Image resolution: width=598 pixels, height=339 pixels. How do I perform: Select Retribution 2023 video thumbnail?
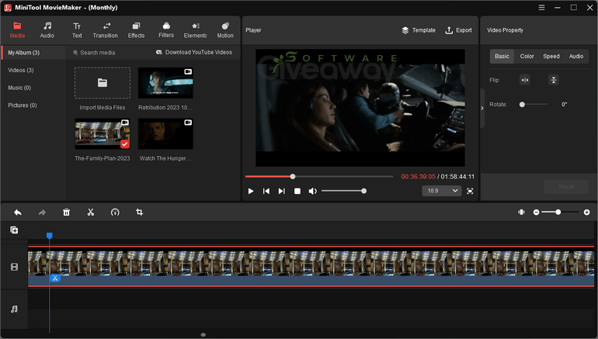coord(165,83)
